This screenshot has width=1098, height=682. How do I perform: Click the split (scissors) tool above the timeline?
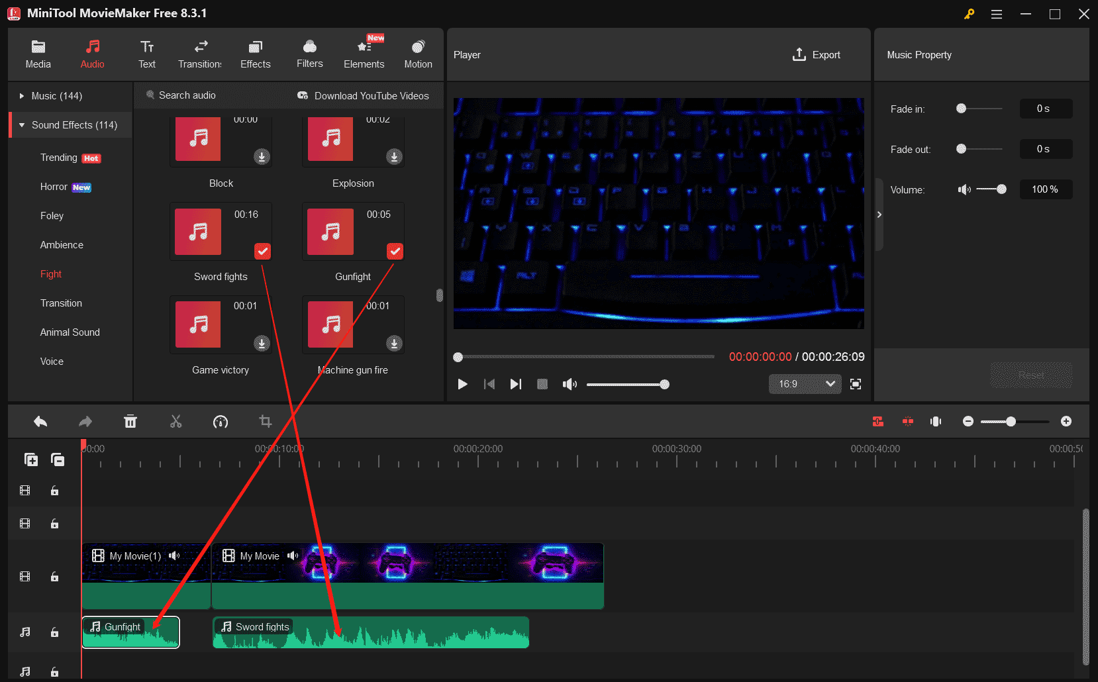pos(175,421)
